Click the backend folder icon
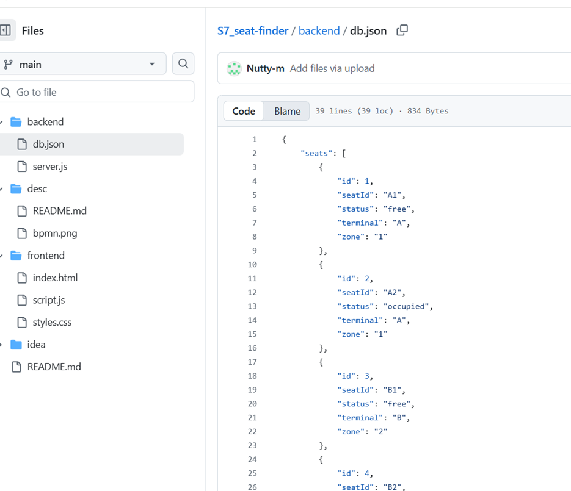This screenshot has height=491, width=571. (16, 122)
